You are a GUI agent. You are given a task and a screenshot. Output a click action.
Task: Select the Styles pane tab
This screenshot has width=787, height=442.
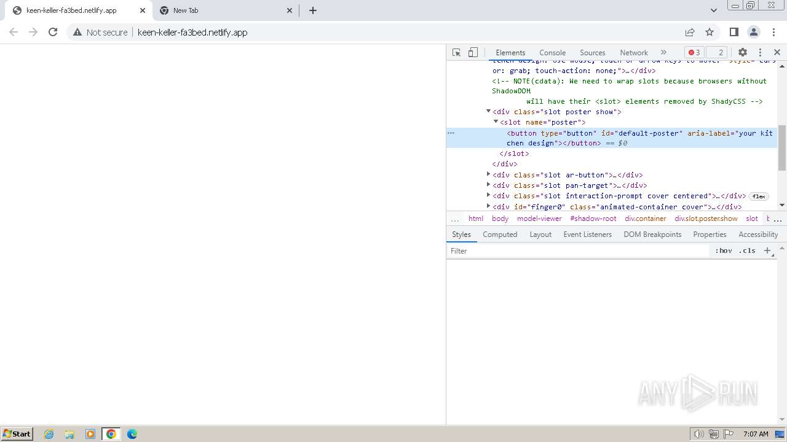pyautogui.click(x=461, y=235)
